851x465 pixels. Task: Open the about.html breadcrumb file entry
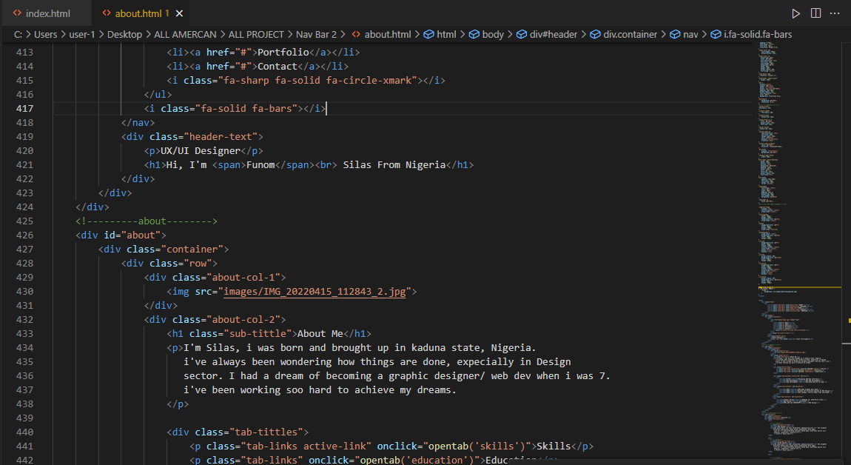click(381, 34)
